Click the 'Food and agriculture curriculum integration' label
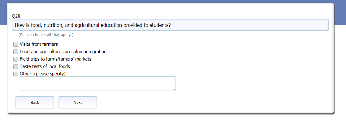 tap(63, 52)
